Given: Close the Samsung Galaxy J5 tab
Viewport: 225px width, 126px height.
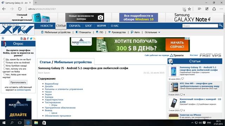Looking at the screenshot, I should point(30,2).
